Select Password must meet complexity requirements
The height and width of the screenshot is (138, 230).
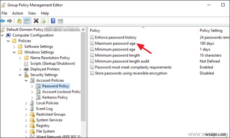(x=133, y=67)
